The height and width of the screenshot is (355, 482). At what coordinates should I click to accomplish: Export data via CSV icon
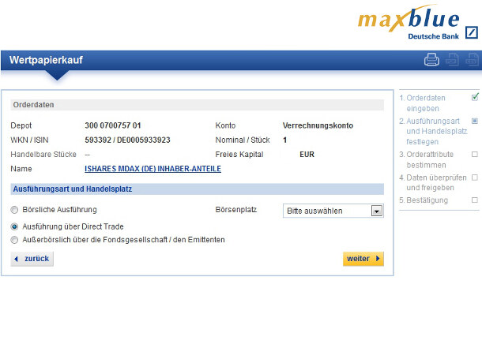(472, 59)
